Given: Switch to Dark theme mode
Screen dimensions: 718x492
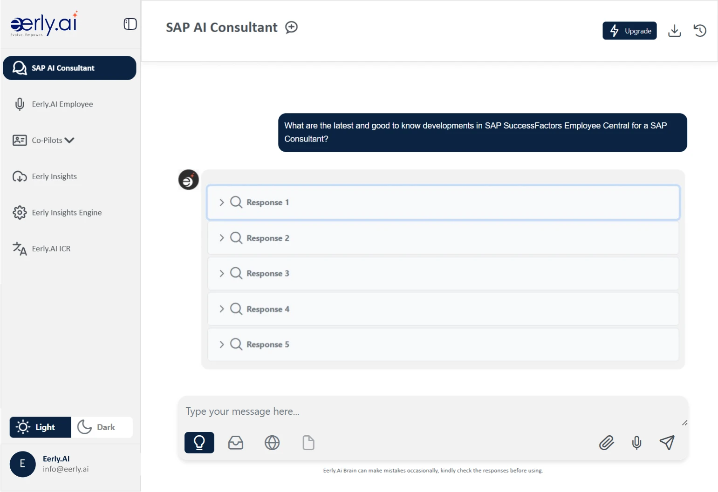Looking at the screenshot, I should pyautogui.click(x=102, y=427).
